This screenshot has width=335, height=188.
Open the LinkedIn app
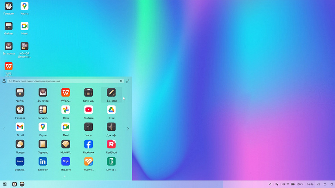click(43, 161)
